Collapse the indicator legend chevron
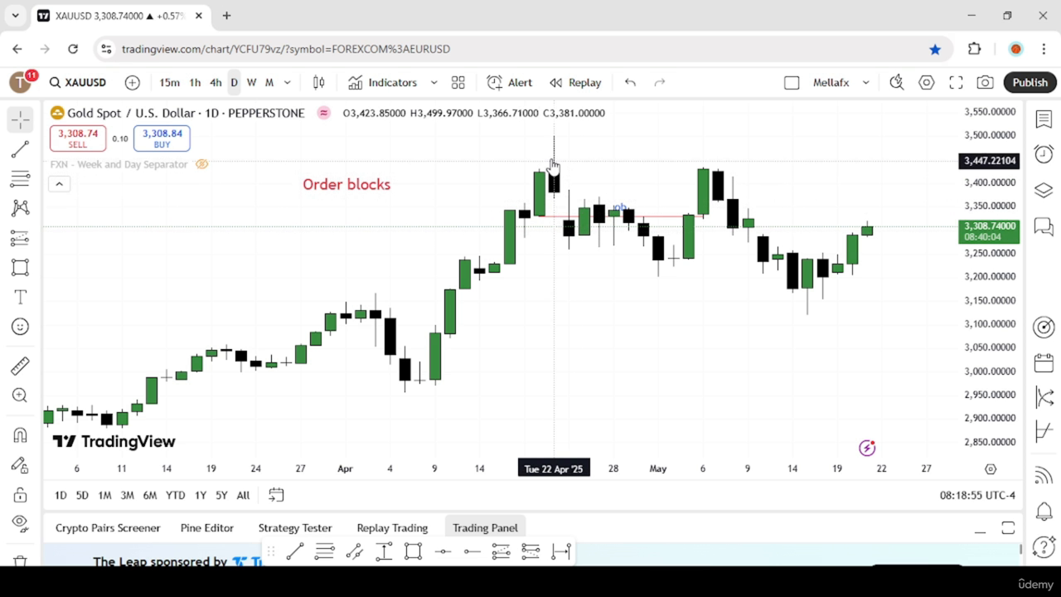 click(x=59, y=184)
